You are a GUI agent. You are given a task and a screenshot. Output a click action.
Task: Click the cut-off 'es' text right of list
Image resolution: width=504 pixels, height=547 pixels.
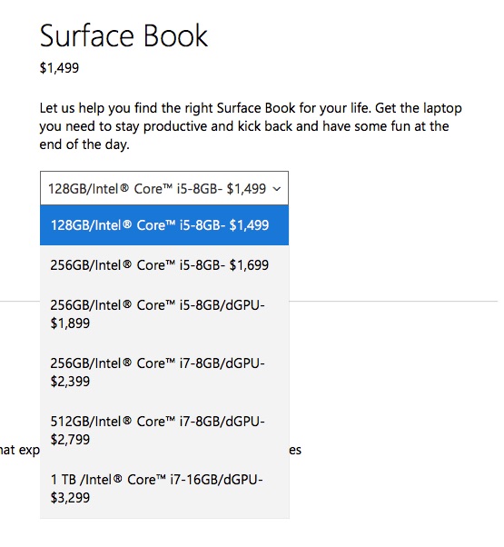295,451
